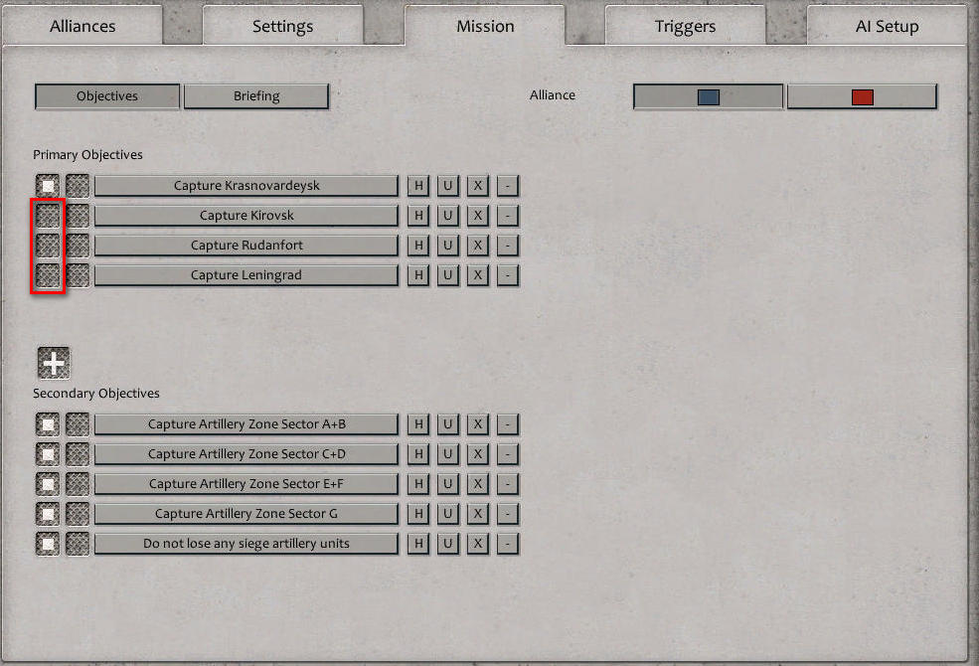The height and width of the screenshot is (666, 979).
Task: Edit Capture Artillery Zone Sector E+F name
Action: coord(246,484)
